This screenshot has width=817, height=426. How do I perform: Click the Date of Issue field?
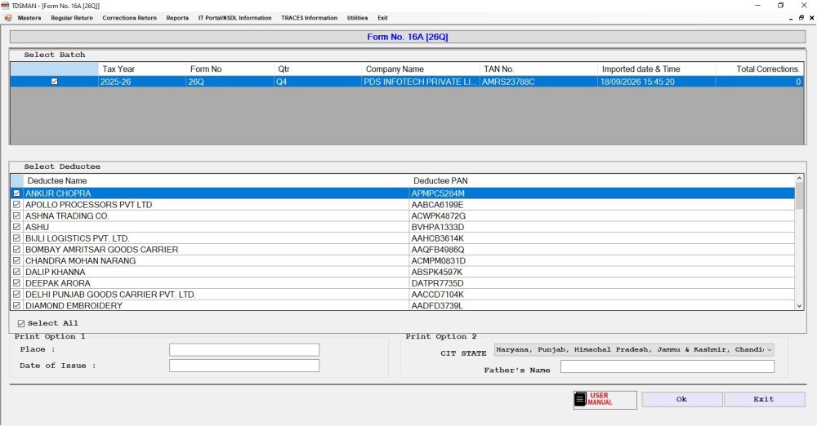(244, 366)
